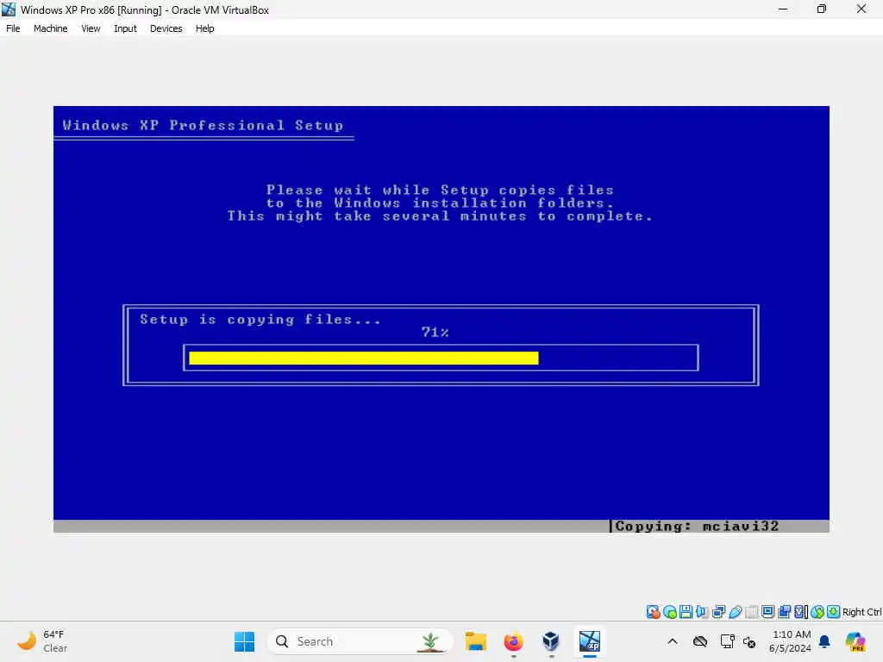The height and width of the screenshot is (662, 883).
Task: Click the mouse integration status icon
Action: (817, 612)
